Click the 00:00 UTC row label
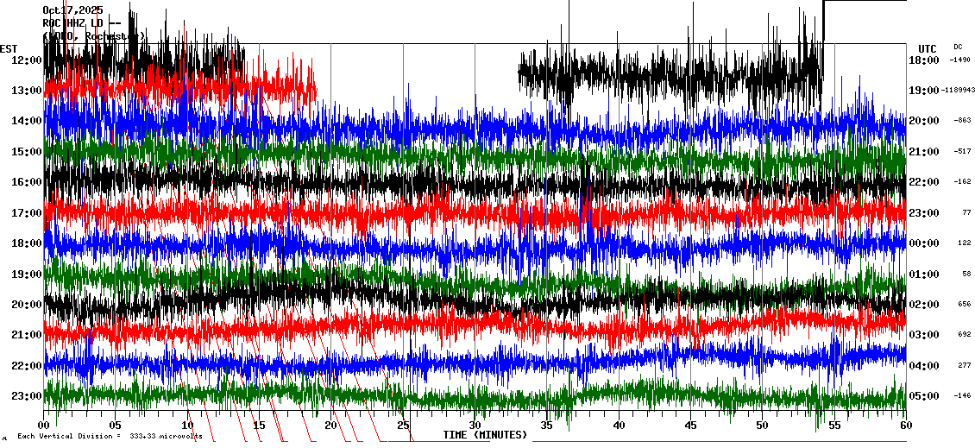The height and width of the screenshot is (448, 975). point(923,243)
